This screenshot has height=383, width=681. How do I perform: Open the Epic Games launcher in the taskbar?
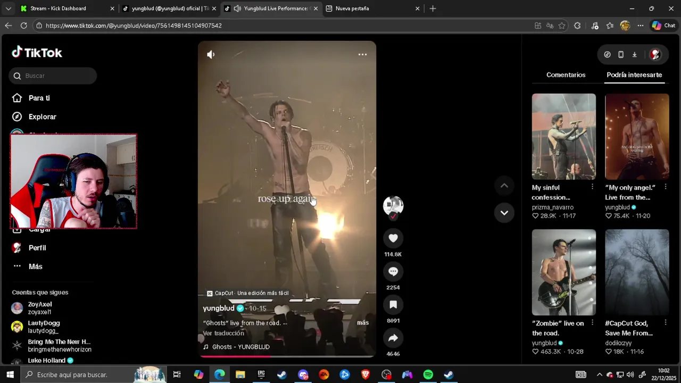[261, 374]
